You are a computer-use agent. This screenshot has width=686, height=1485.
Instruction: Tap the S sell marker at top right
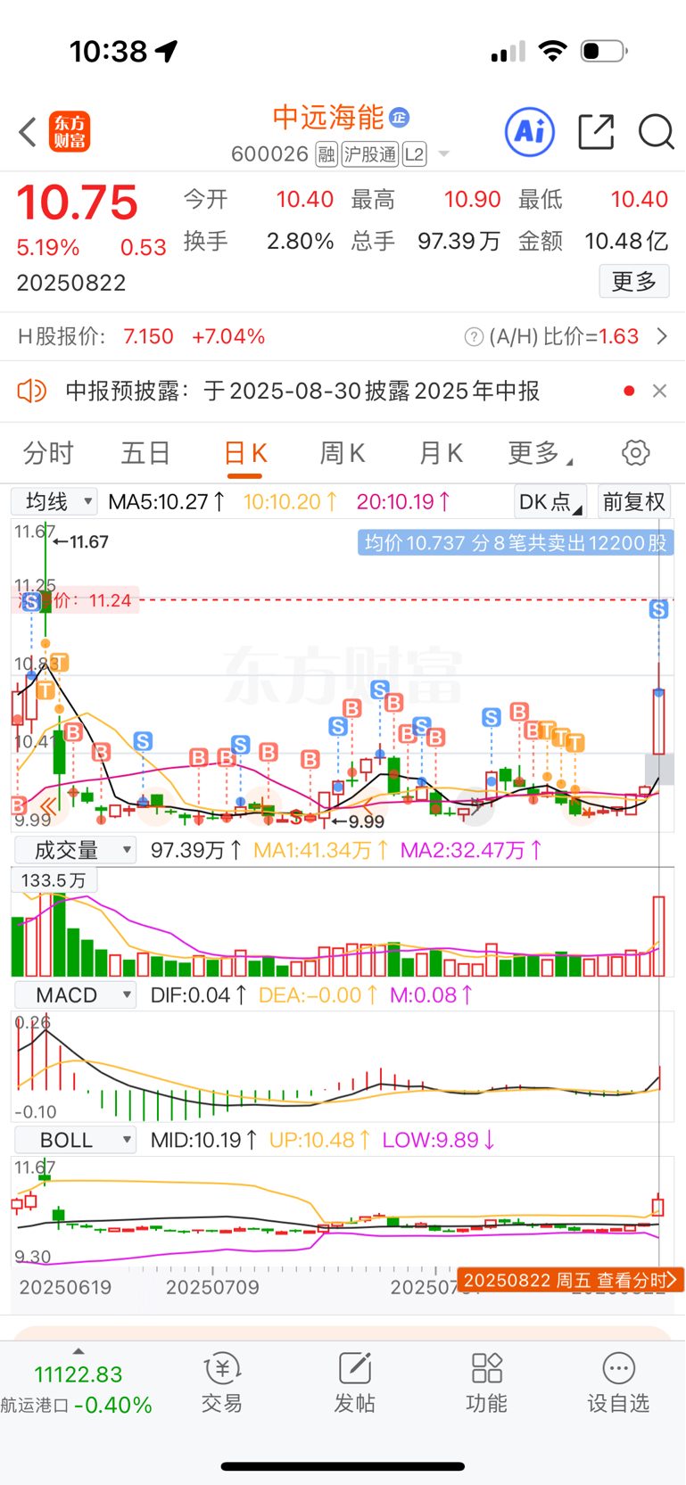coord(658,609)
